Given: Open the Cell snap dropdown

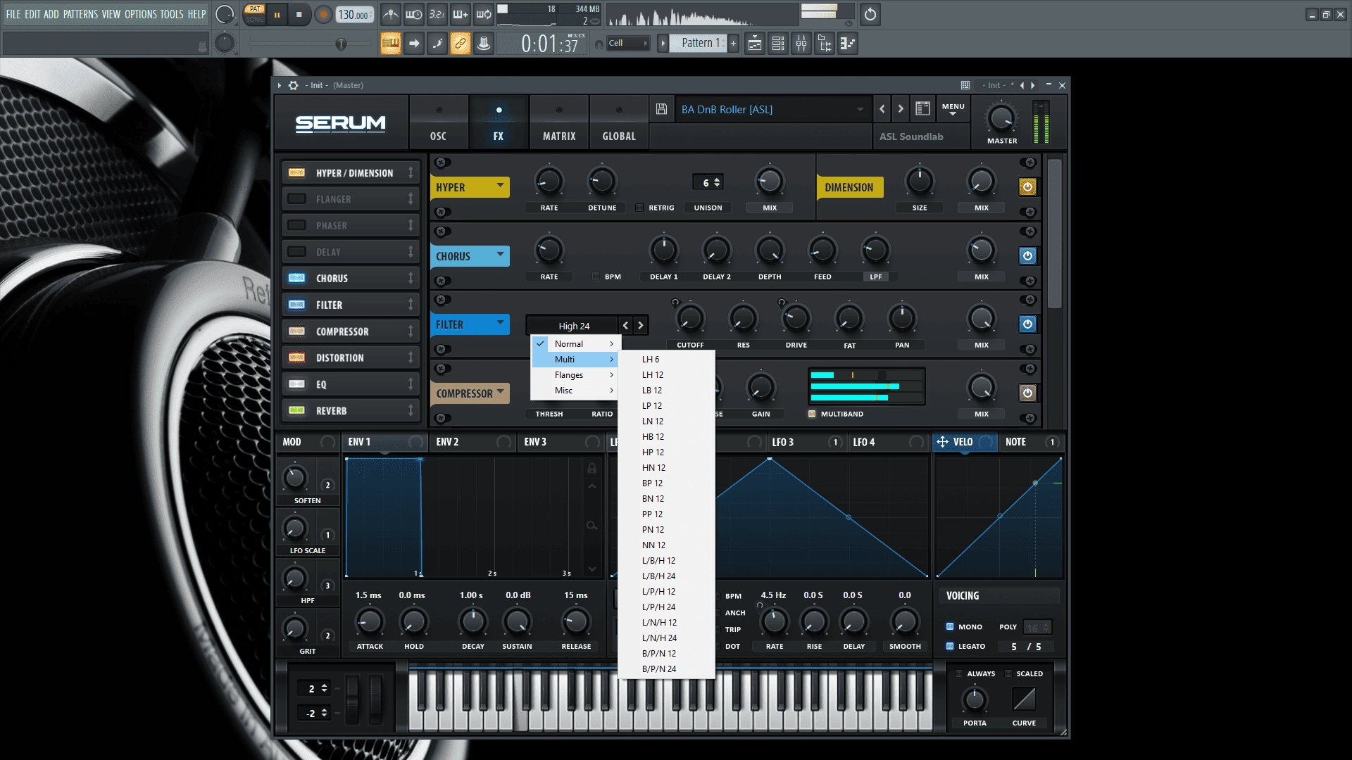Looking at the screenshot, I should [x=627, y=44].
